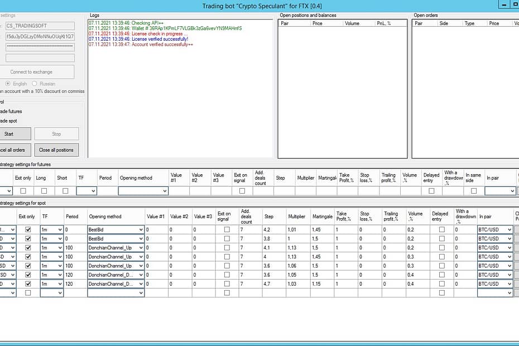Image resolution: width=519 pixels, height=346 pixels.
Task: Click 'License check in progress' log line
Action: coord(138,34)
